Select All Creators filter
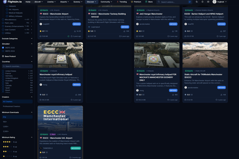 [17, 102]
